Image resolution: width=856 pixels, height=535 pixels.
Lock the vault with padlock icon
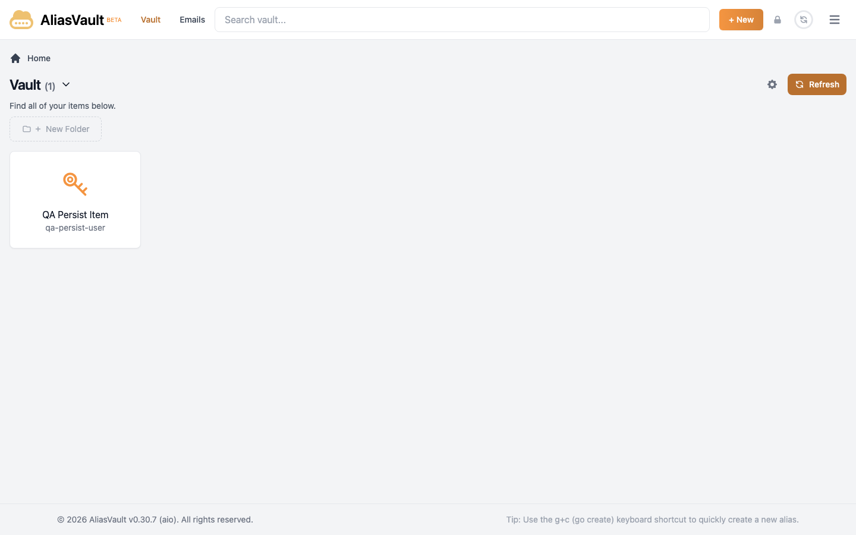[778, 20]
